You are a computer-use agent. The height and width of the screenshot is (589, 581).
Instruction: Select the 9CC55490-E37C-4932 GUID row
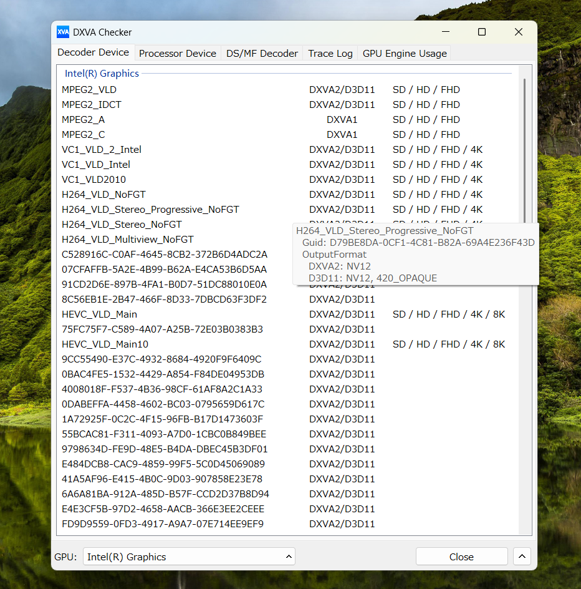pos(287,359)
